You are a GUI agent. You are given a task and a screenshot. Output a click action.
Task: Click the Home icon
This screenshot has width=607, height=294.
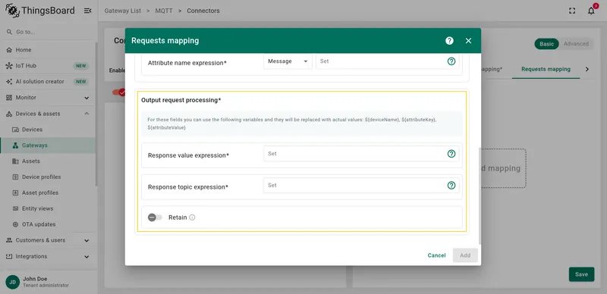9,50
